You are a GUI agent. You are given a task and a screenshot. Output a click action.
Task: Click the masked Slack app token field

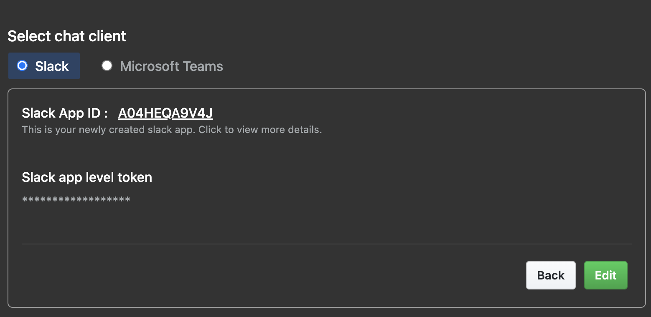click(76, 200)
